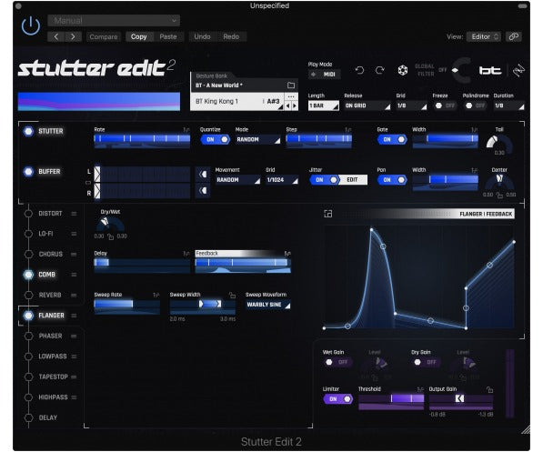
Task: Click the FLANGER reorder handle icon
Action: [74, 316]
